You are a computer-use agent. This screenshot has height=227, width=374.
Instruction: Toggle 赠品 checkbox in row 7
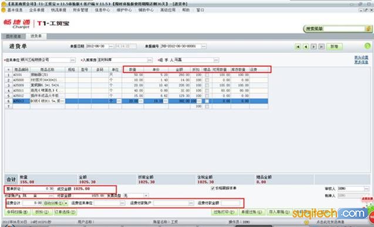(207, 106)
